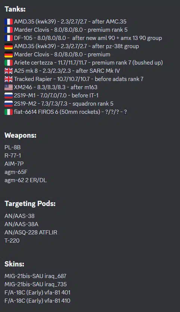
Task: Click the F/A-18C (Early) vfa-81 410 line
Action: coord(37,301)
